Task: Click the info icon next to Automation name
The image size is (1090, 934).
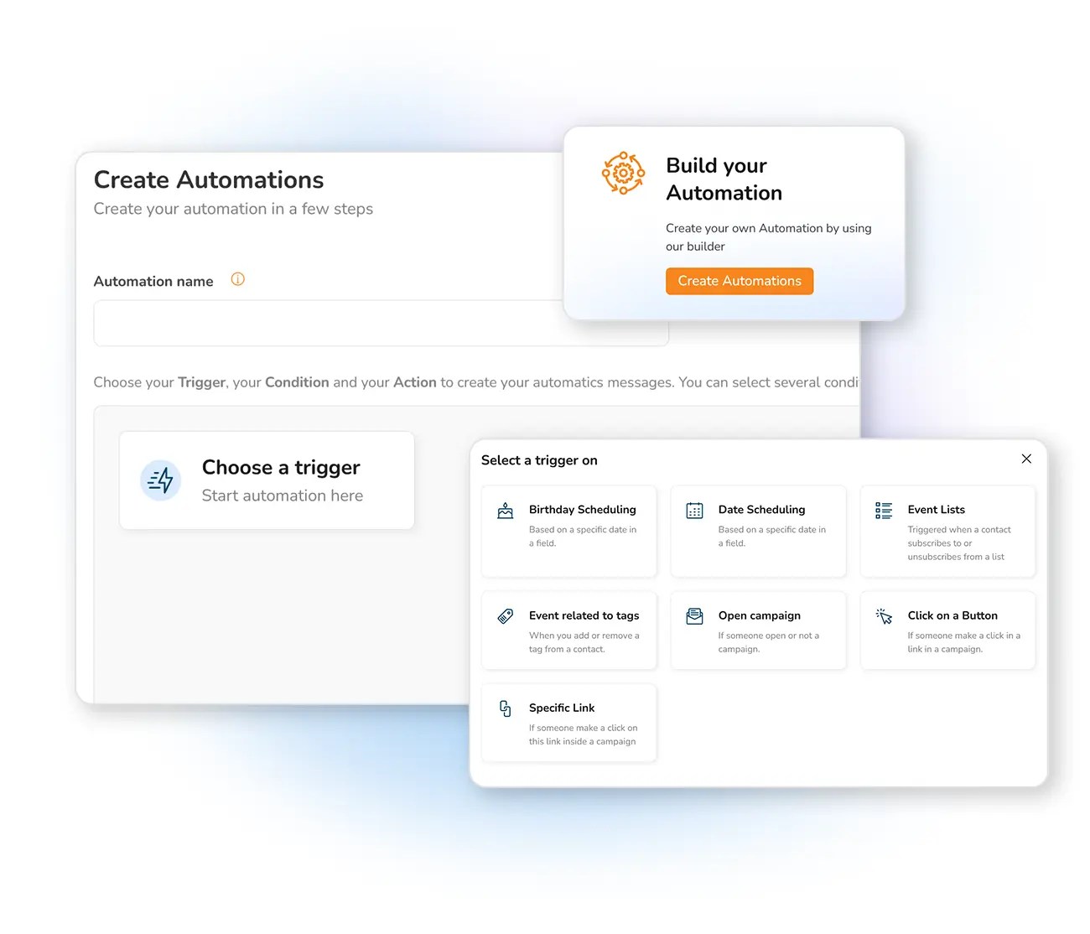Action: (x=238, y=279)
